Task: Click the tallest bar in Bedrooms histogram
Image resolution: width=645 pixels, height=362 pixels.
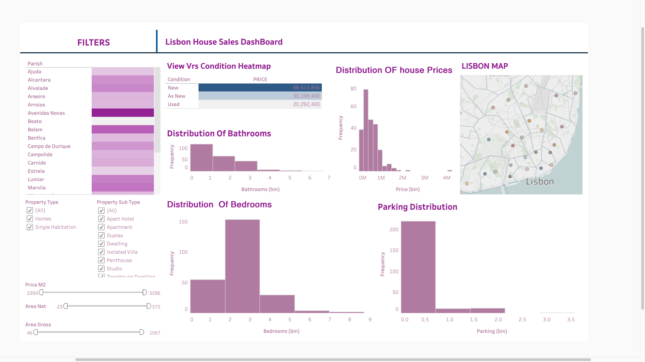Action: [x=242, y=266]
